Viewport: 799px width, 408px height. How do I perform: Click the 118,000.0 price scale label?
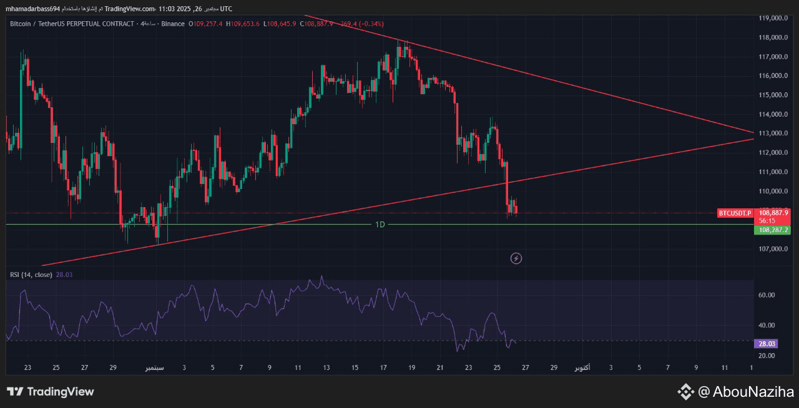(774, 37)
